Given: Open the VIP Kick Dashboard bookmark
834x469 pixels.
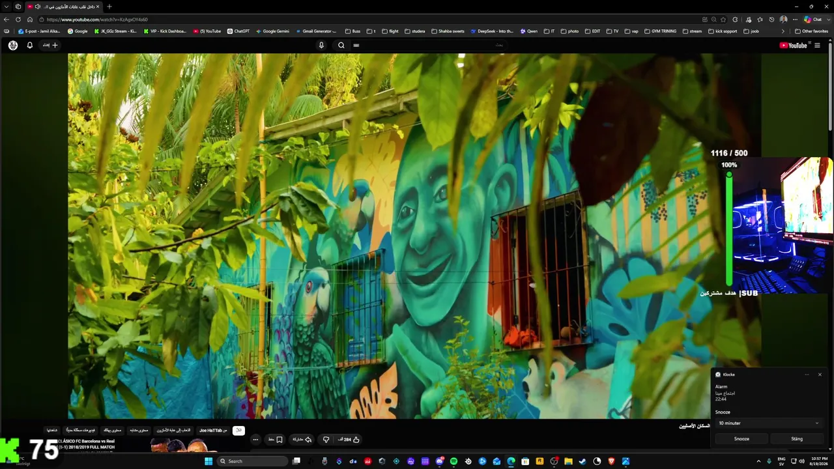Looking at the screenshot, I should coord(165,31).
